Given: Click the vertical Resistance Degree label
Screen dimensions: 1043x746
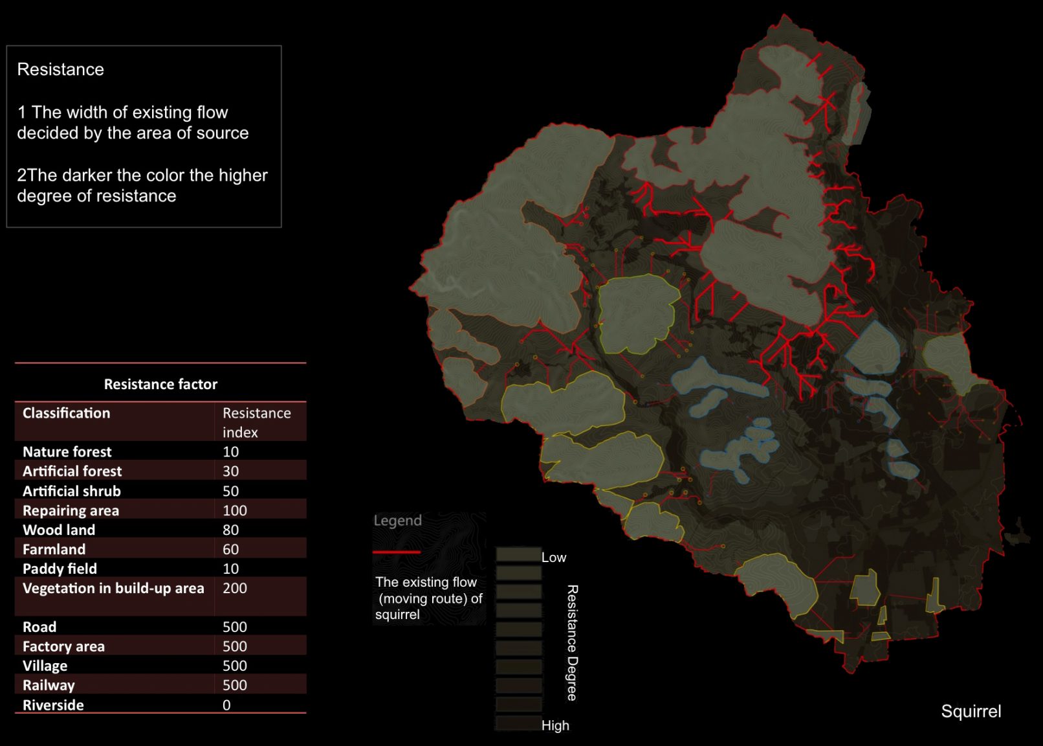Looking at the screenshot, I should (x=572, y=642).
